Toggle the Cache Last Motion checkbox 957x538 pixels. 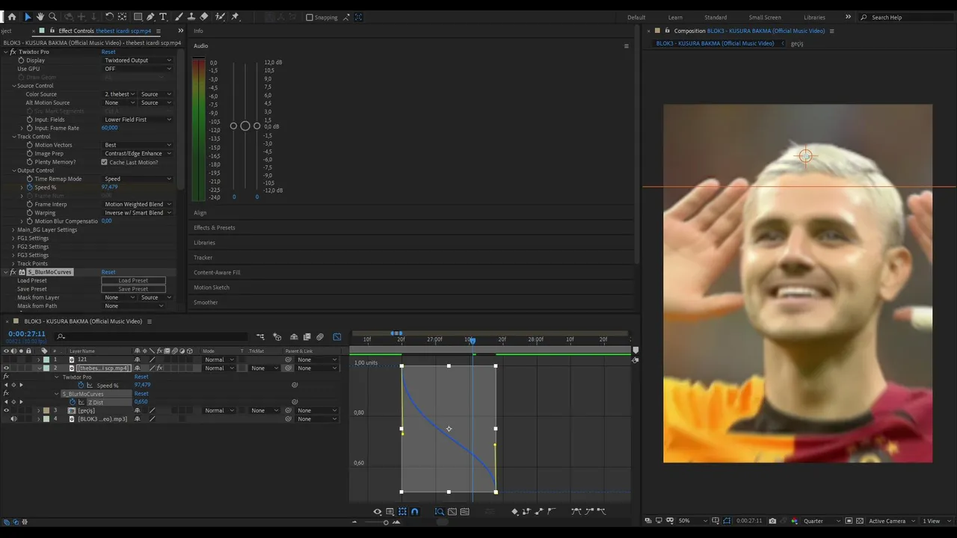(x=105, y=162)
